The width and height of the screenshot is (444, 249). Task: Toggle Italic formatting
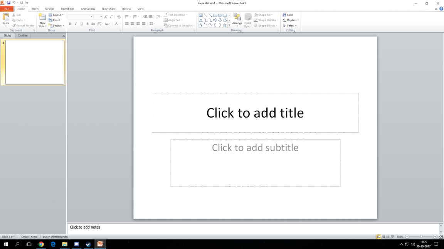point(76,24)
